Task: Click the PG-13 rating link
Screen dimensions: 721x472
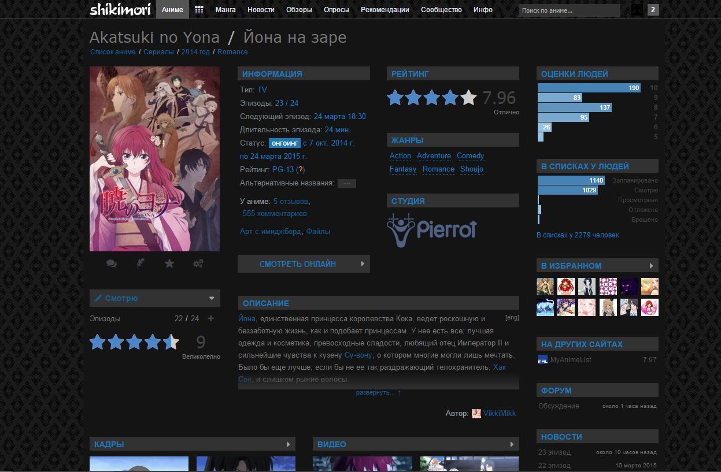Action: [283, 170]
